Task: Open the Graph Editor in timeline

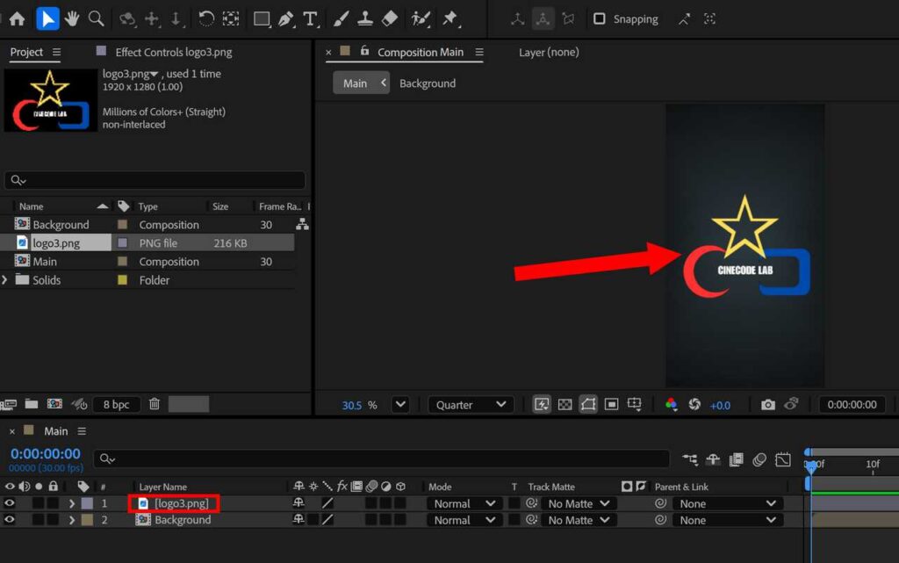Action: pyautogui.click(x=782, y=459)
